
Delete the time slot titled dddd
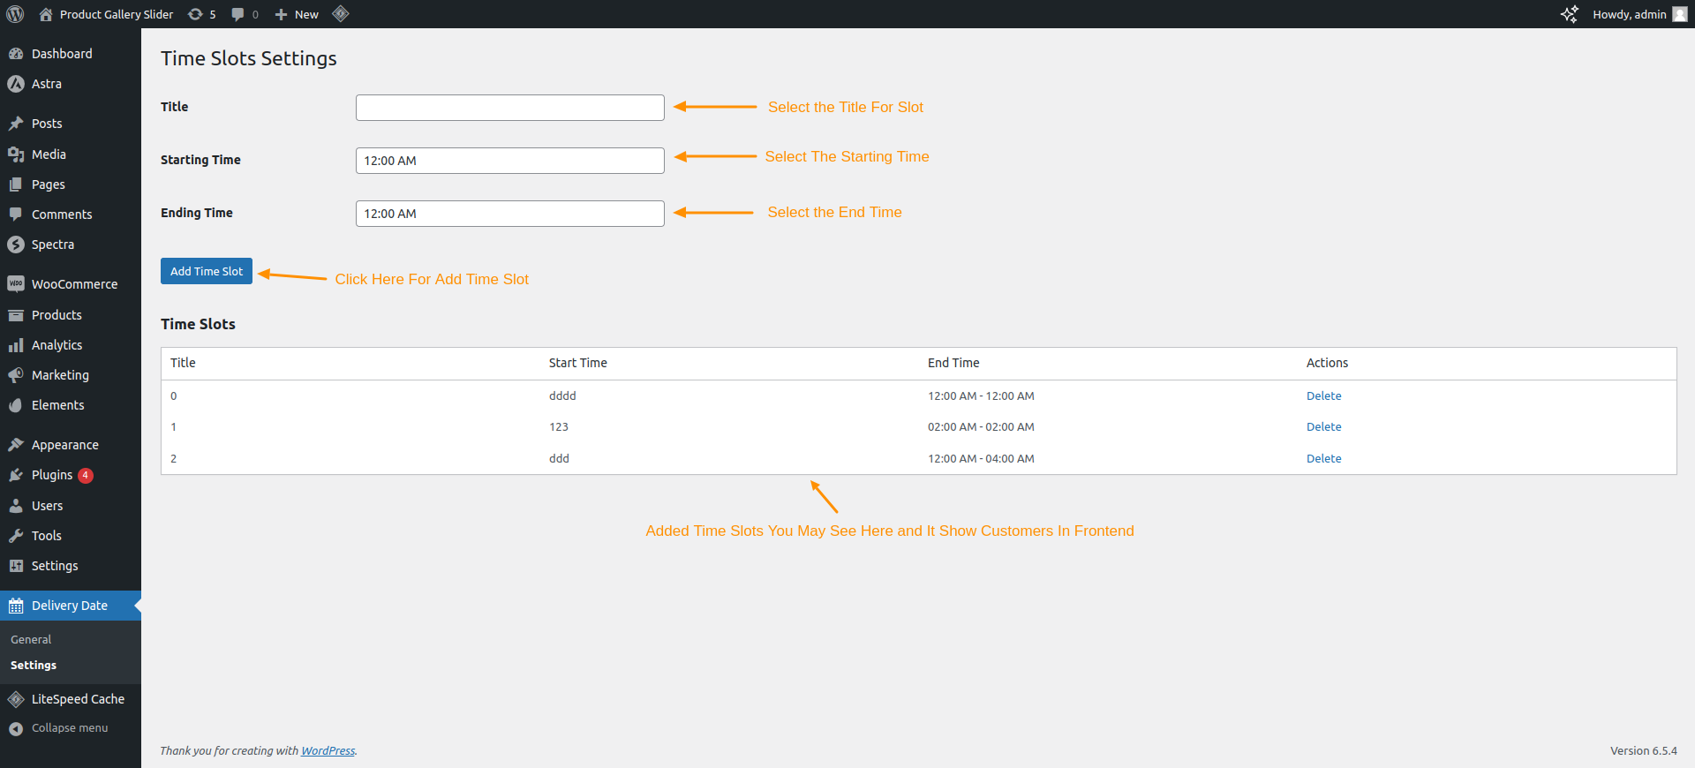click(x=1323, y=395)
